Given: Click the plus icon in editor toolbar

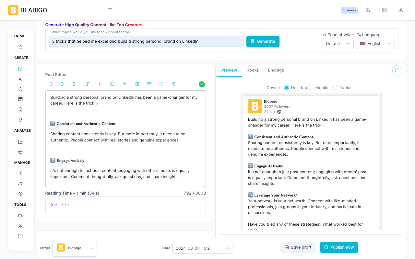Looking at the screenshot, I should coord(124,84).
